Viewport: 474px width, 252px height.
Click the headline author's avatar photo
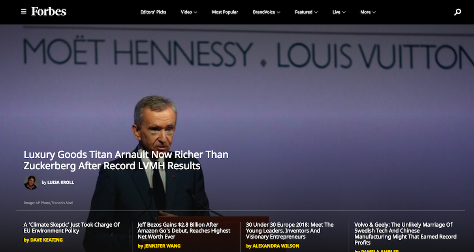(x=31, y=182)
